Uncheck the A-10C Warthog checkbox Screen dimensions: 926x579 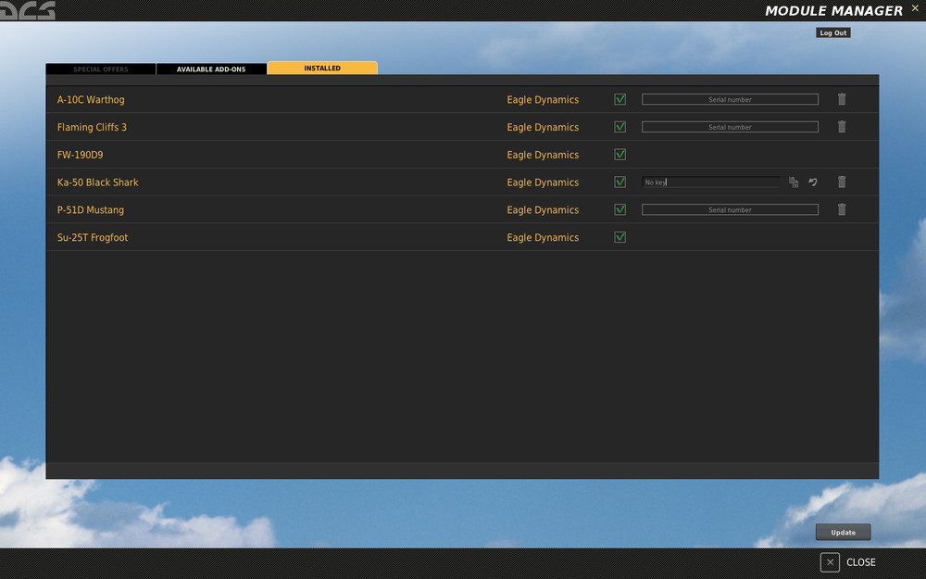tap(620, 99)
